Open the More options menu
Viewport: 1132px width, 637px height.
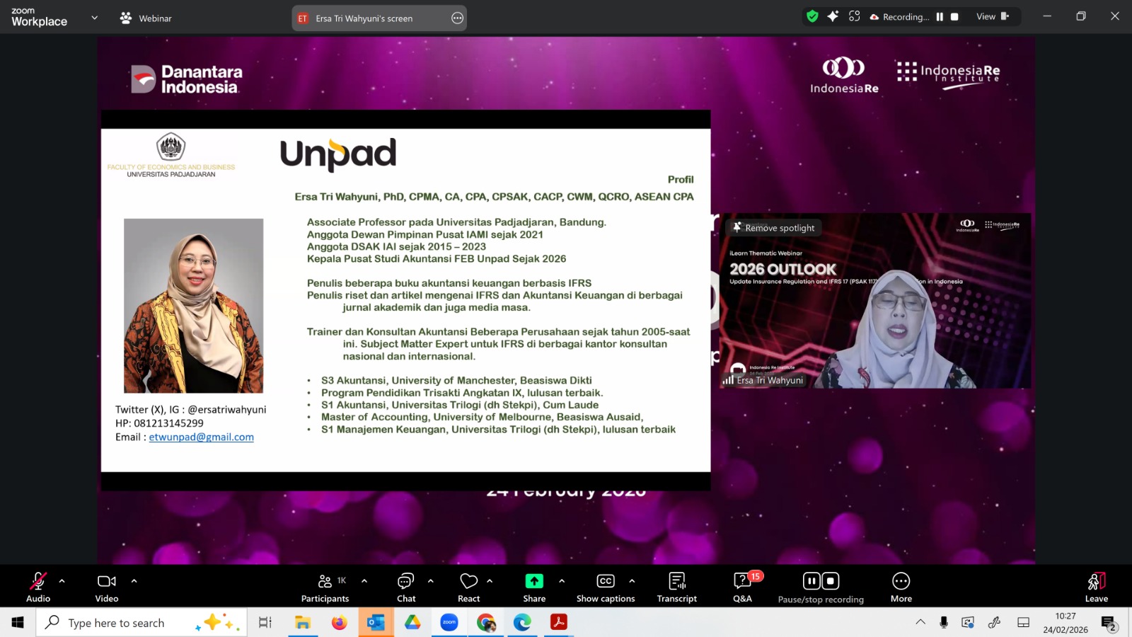tap(901, 587)
